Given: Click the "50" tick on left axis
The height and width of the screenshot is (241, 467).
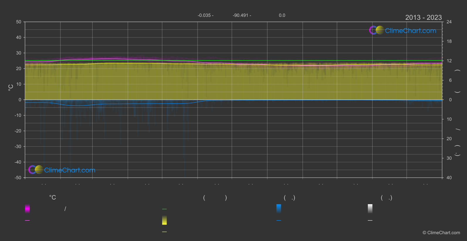Looking at the screenshot, I should coord(19,22).
